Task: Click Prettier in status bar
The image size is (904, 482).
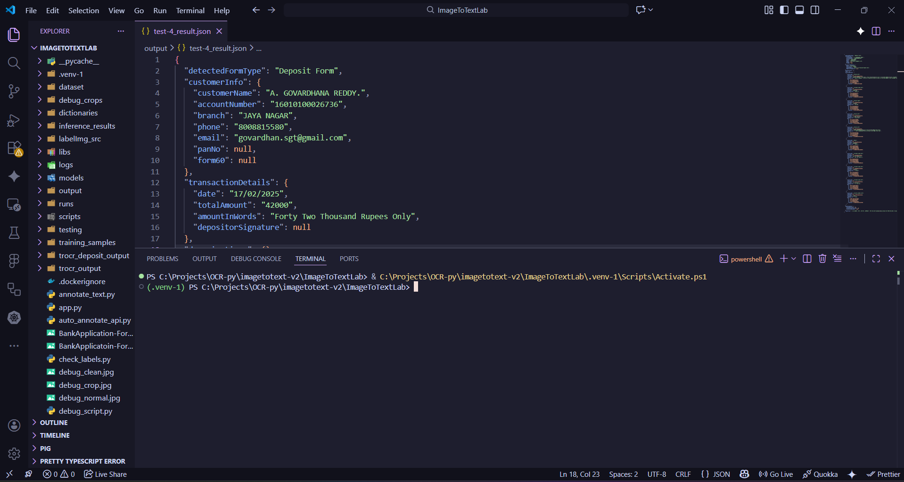Action: [x=883, y=474]
